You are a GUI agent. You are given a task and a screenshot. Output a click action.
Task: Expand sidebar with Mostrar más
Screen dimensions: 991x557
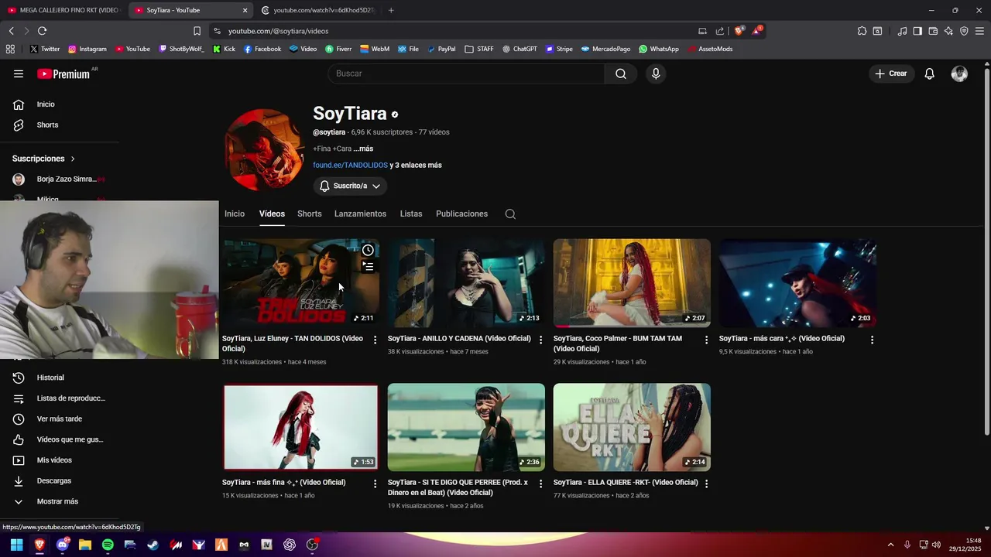click(x=57, y=501)
